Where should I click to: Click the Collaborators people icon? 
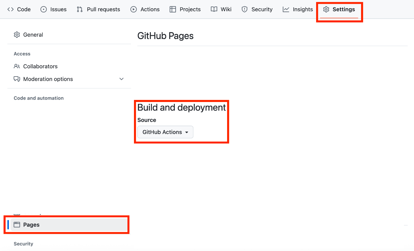pyautogui.click(x=17, y=66)
